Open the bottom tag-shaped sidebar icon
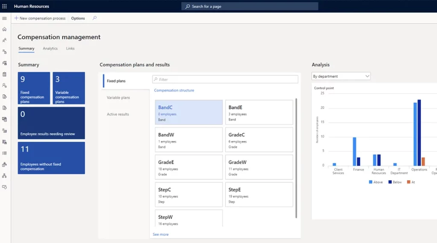This screenshot has height=243, width=437. pyautogui.click(x=4, y=187)
